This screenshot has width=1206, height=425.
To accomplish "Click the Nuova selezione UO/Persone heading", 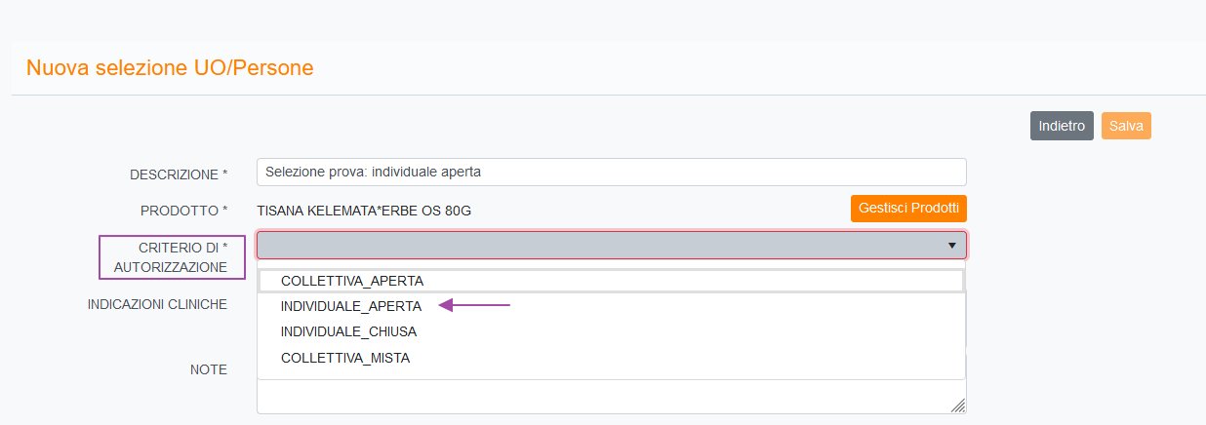I will click(x=170, y=68).
